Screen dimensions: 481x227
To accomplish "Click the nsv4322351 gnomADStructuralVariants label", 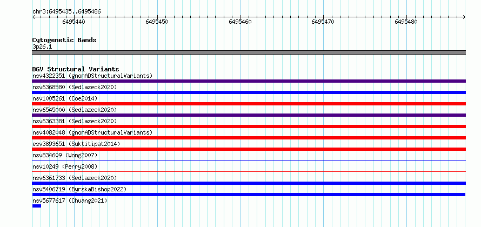I will 92,76.
